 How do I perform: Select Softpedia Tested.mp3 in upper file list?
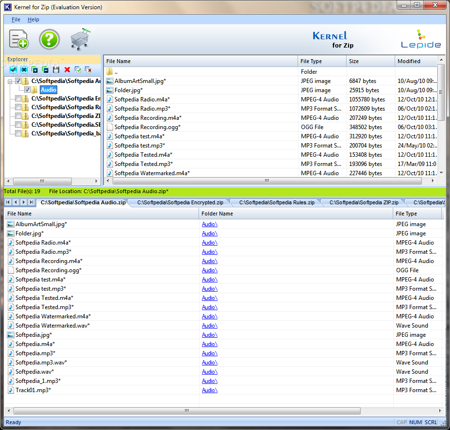tap(144, 164)
